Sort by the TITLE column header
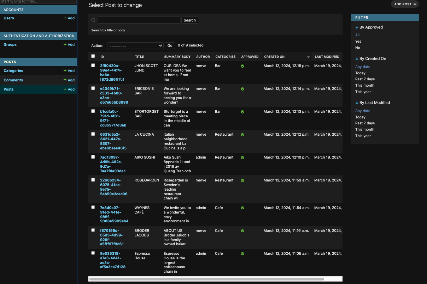The width and height of the screenshot is (427, 284). click(x=139, y=57)
